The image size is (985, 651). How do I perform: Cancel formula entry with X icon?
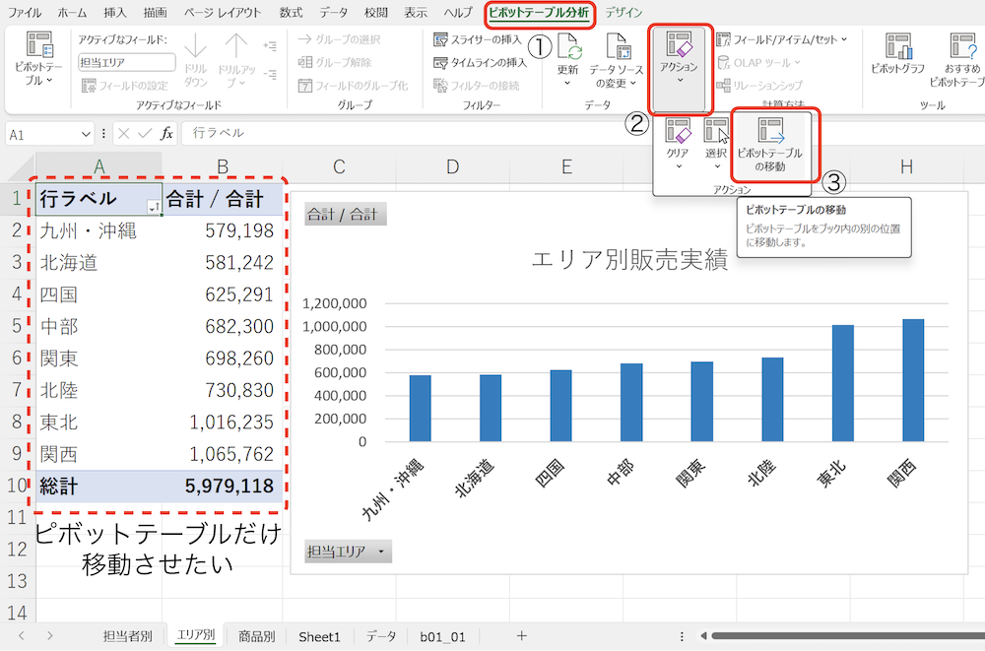tap(124, 133)
